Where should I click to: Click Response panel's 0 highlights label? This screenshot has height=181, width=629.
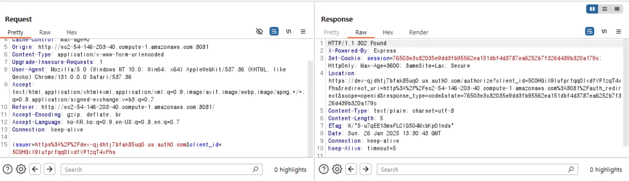[606, 169]
